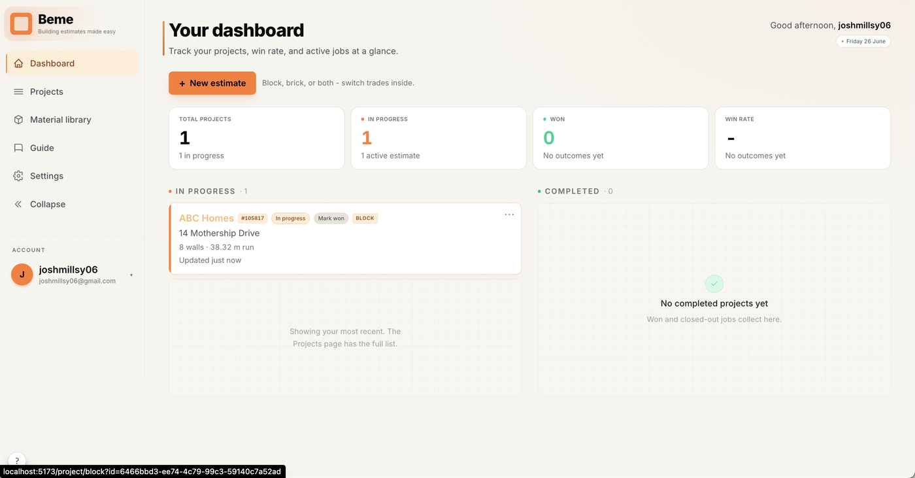The width and height of the screenshot is (915, 478).
Task: Select the Projects menu label
Action: pos(46,92)
